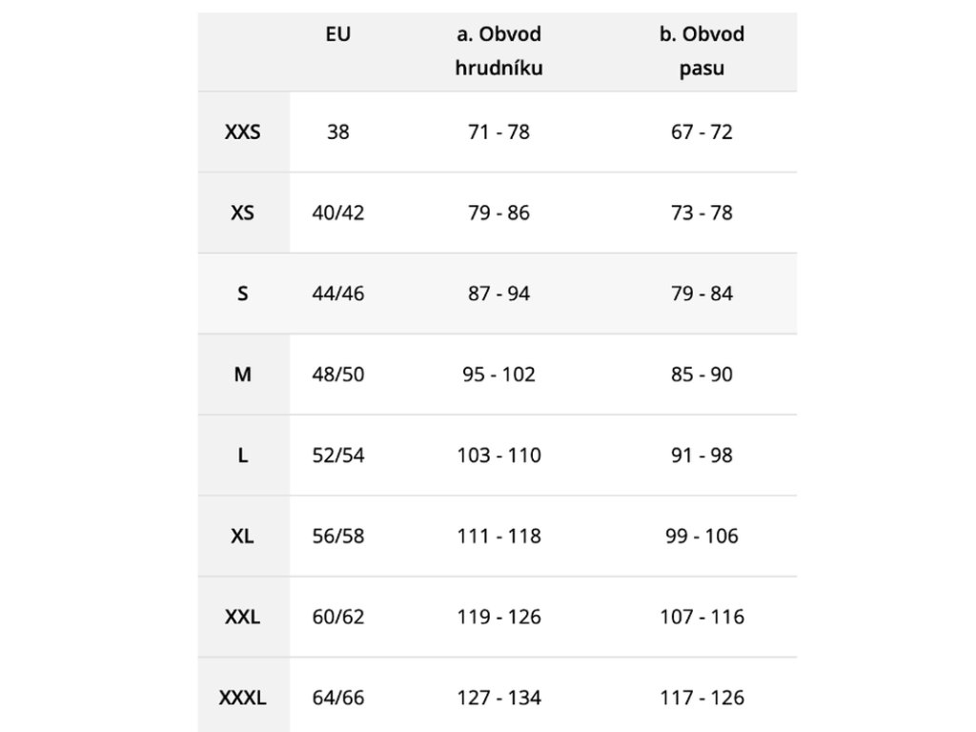Click the XXXL size row label
The height and width of the screenshot is (732, 976).
click(243, 698)
